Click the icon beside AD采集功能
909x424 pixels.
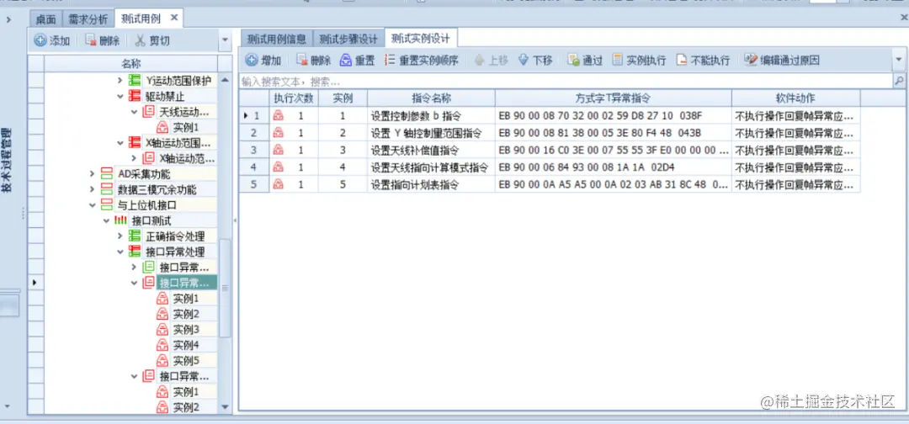tap(107, 174)
